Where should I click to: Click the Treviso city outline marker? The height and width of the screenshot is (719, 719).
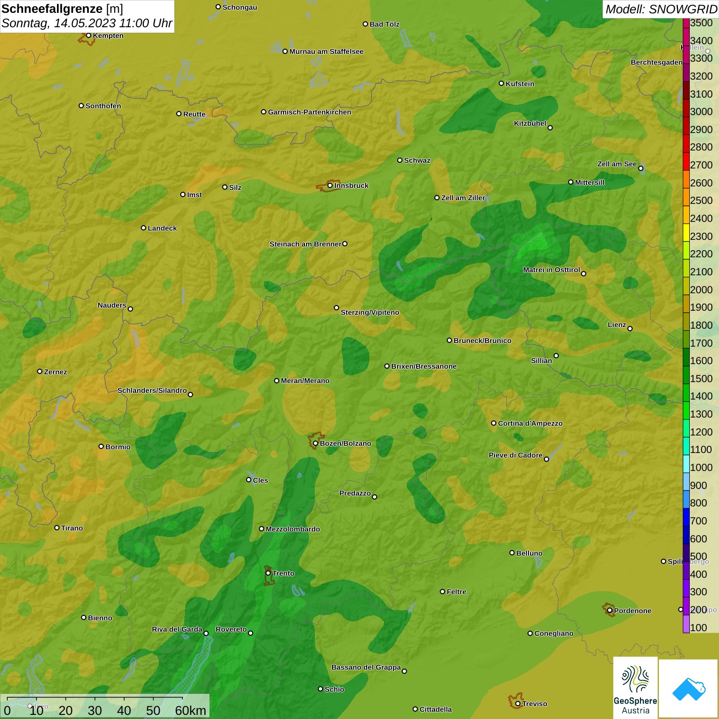(x=517, y=703)
